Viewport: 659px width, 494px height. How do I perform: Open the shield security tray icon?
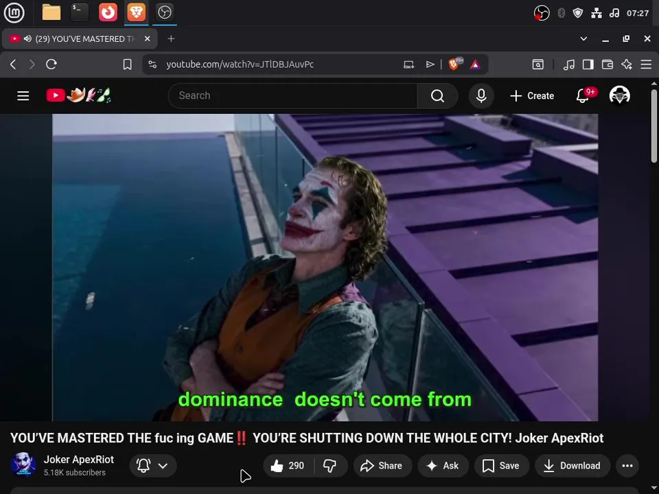[x=578, y=13]
